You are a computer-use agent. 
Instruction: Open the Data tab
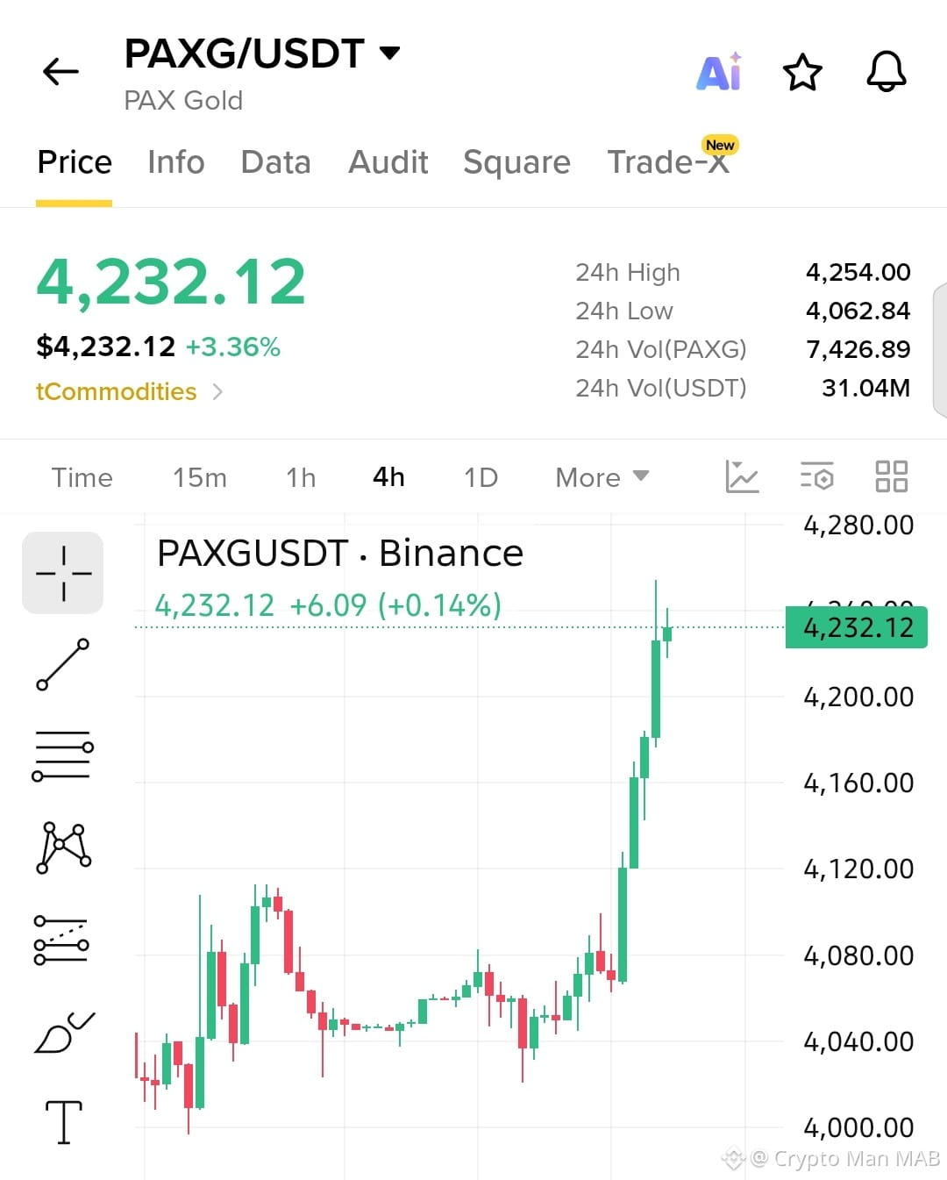275,162
